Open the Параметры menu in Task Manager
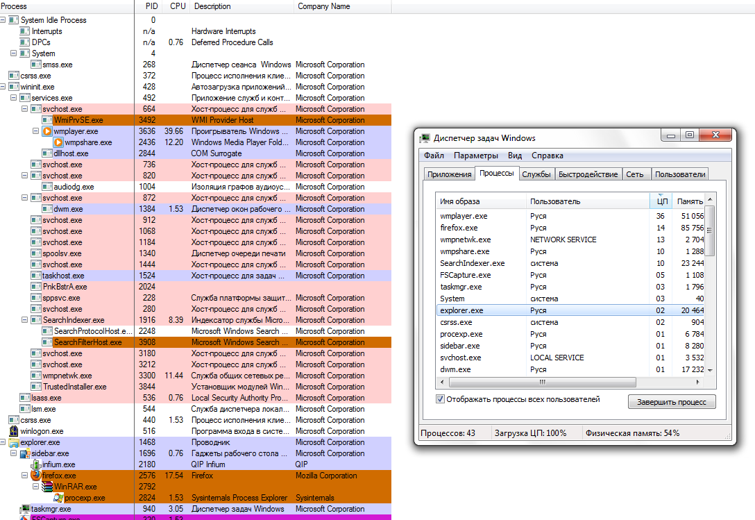Screen dimensions: 755x520 476,156
